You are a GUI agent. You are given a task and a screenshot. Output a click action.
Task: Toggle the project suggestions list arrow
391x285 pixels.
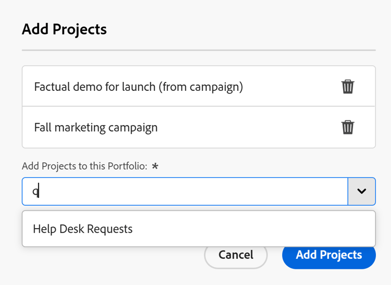pos(361,192)
